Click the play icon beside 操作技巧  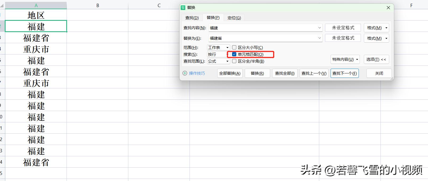click(x=185, y=73)
